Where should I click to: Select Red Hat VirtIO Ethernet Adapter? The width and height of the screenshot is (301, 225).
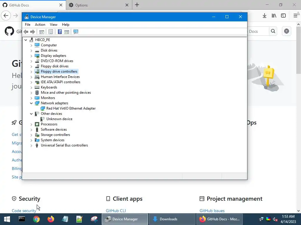click(71, 108)
